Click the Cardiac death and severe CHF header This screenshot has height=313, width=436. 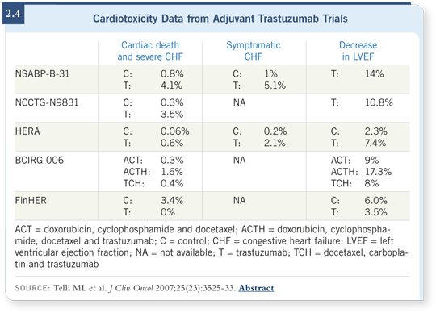150,51
